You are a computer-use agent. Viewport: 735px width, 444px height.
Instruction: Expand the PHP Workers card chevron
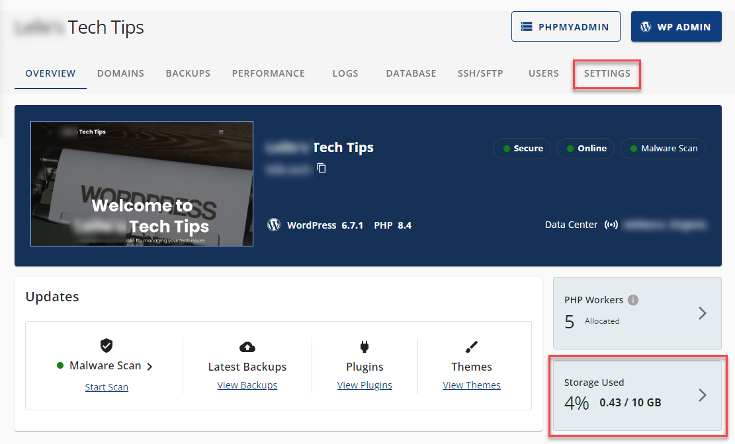702,313
